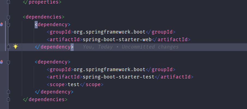The height and width of the screenshot is (109, 247).
Task: Place cursor in 'spring-boot-starter-web' artifact text
Action: [117, 40]
